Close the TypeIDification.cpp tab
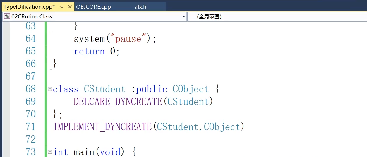Screen dimensions: 367x157 (x=70, y=6)
